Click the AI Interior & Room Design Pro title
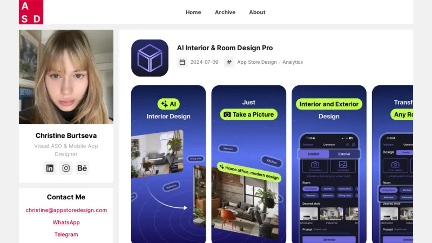Screen dimensions: 432x243 click(x=225, y=48)
